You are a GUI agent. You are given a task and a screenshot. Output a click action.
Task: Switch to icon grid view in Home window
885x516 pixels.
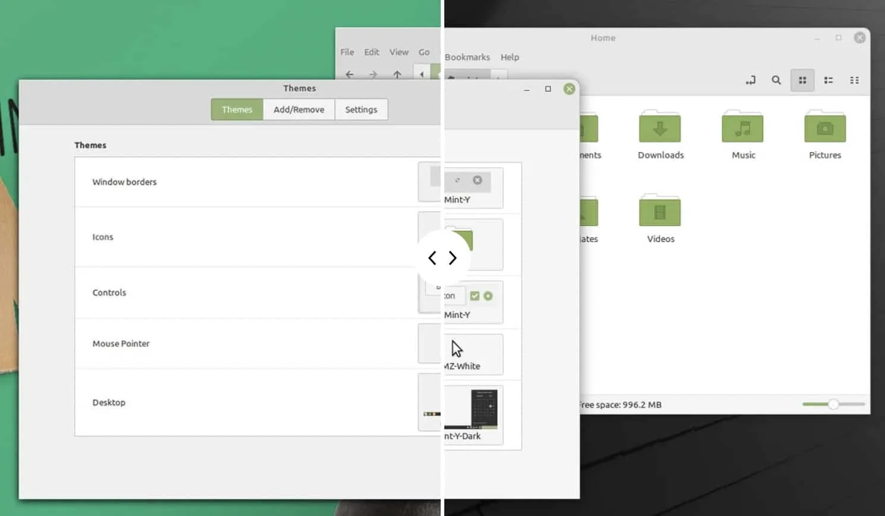(802, 80)
